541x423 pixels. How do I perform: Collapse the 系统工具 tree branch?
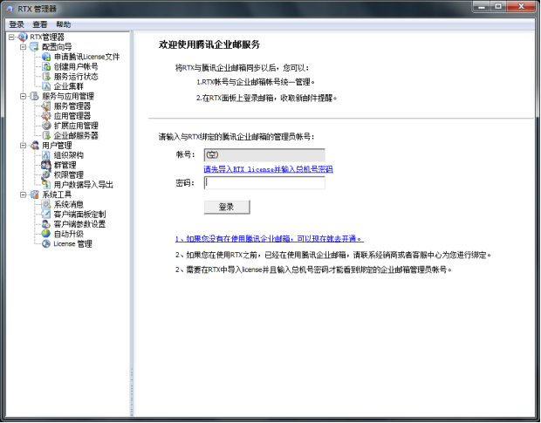click(x=23, y=194)
